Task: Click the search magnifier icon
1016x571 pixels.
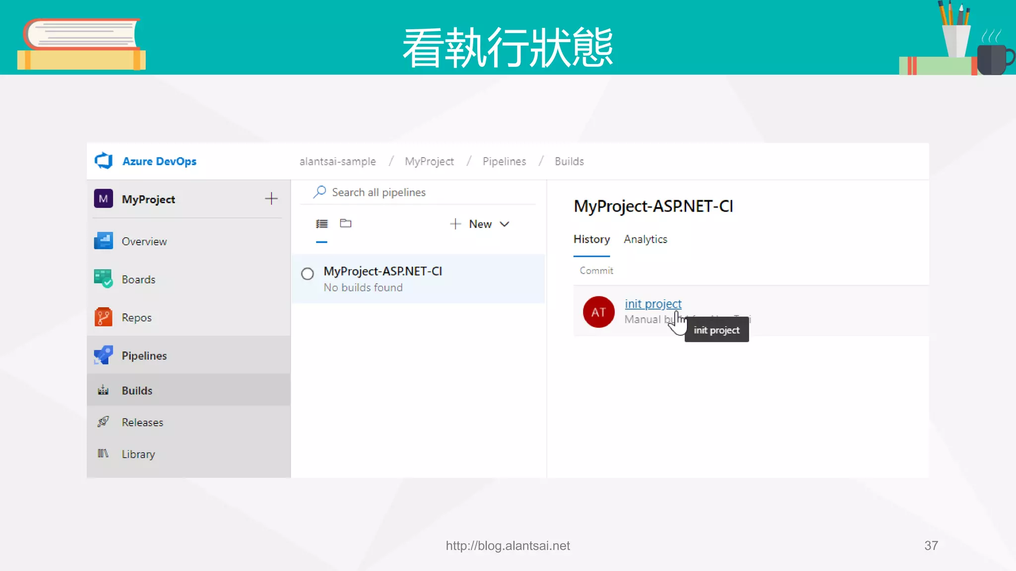Action: [x=319, y=192]
